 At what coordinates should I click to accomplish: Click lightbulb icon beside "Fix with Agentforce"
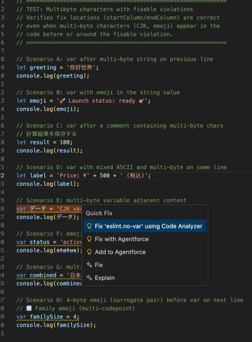[x=89, y=239]
